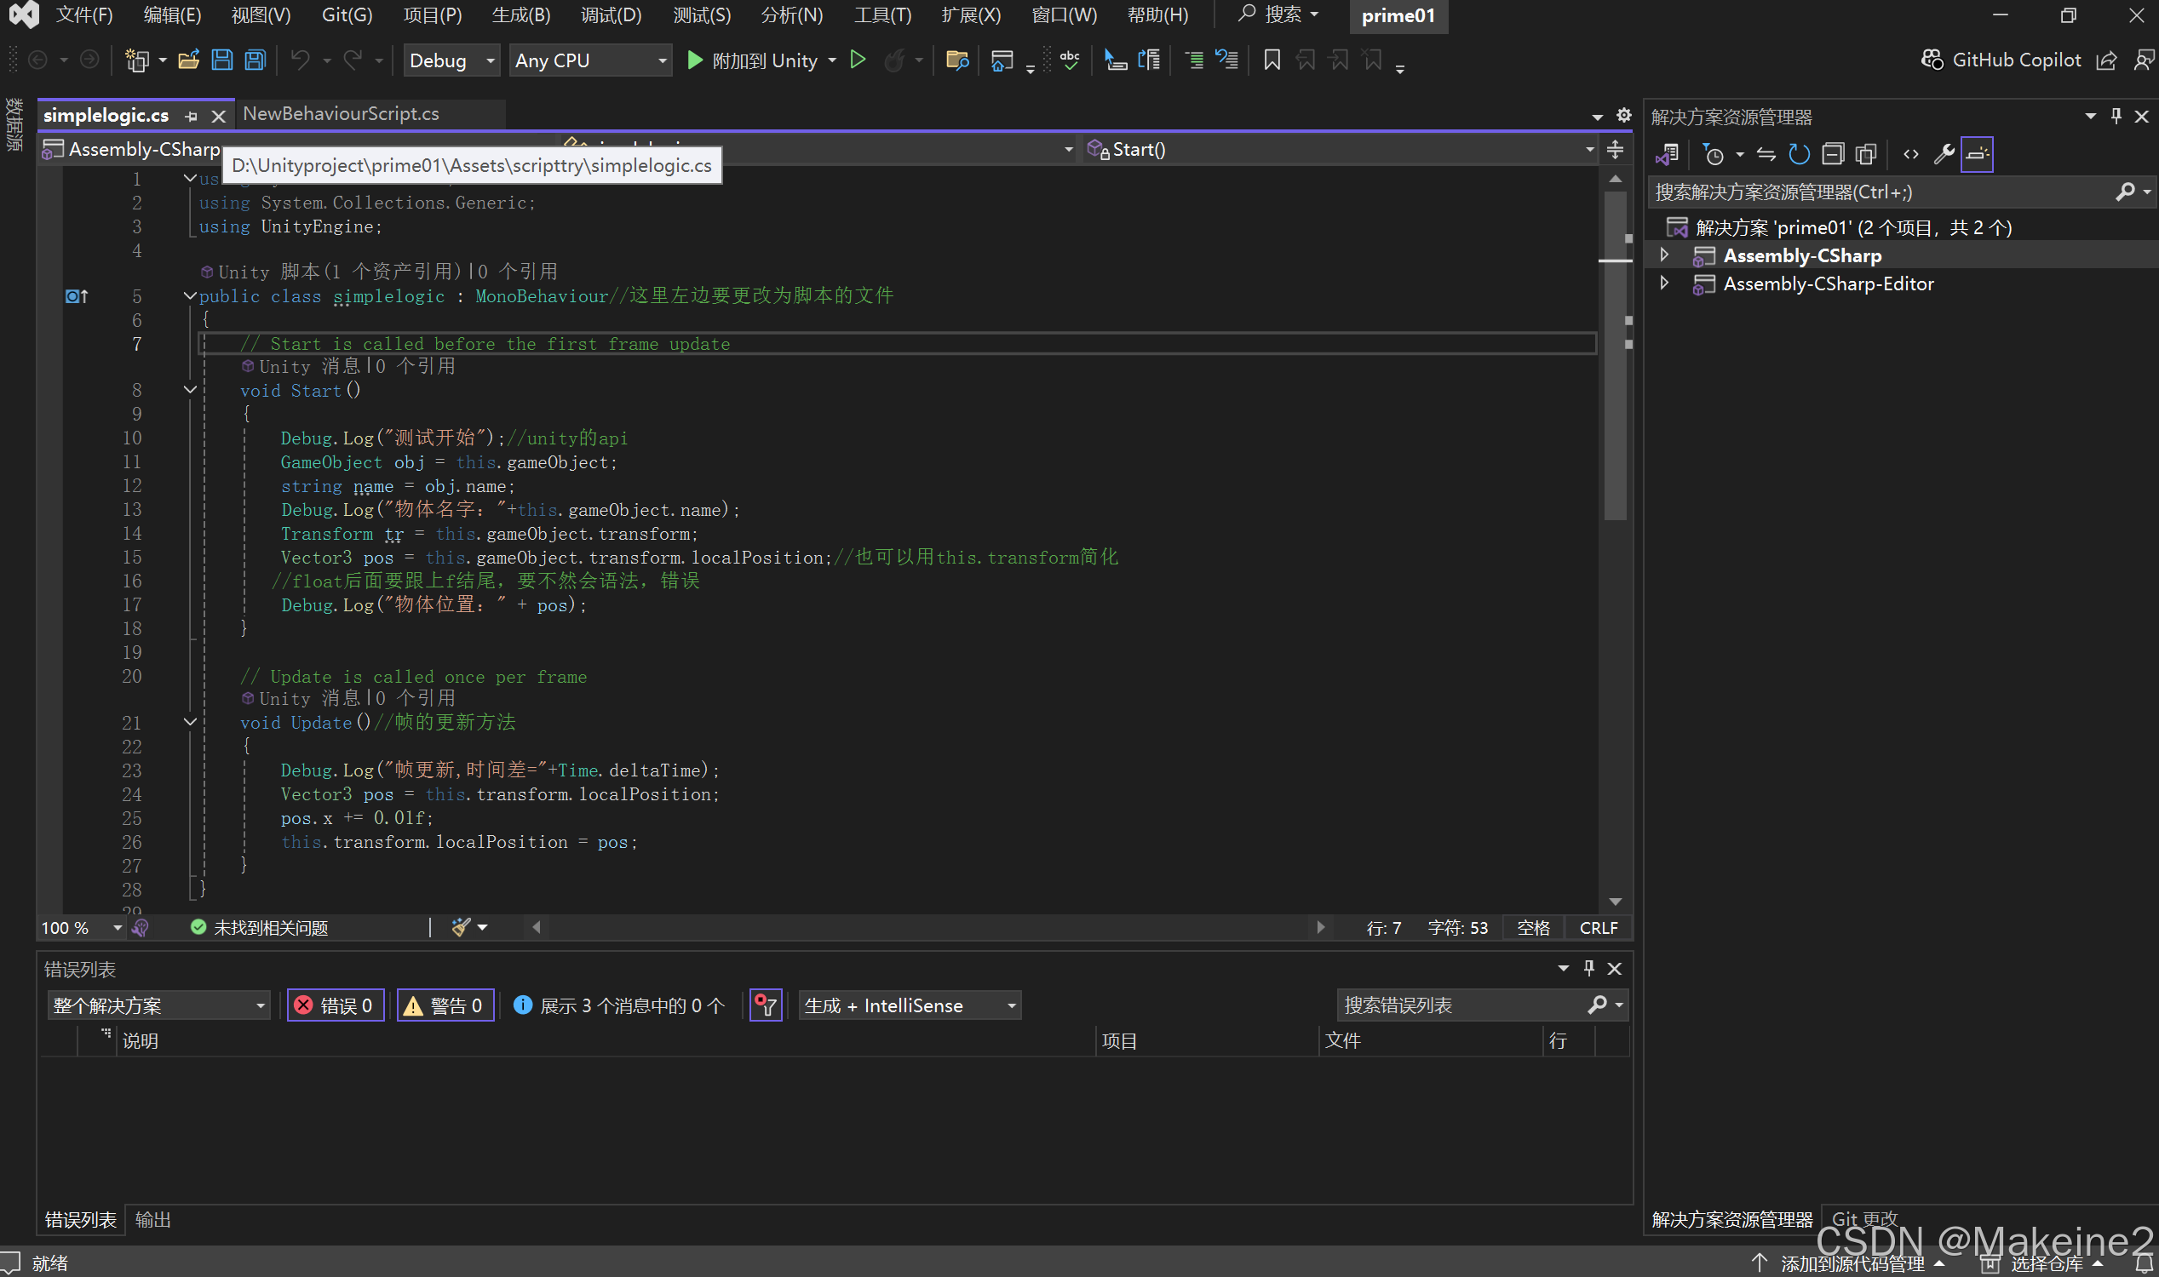This screenshot has width=2159, height=1277.
Task: Open the 生成(B) build menu
Action: [521, 15]
